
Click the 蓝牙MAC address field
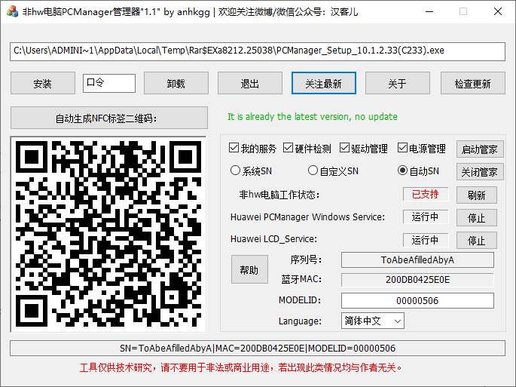pos(417,280)
